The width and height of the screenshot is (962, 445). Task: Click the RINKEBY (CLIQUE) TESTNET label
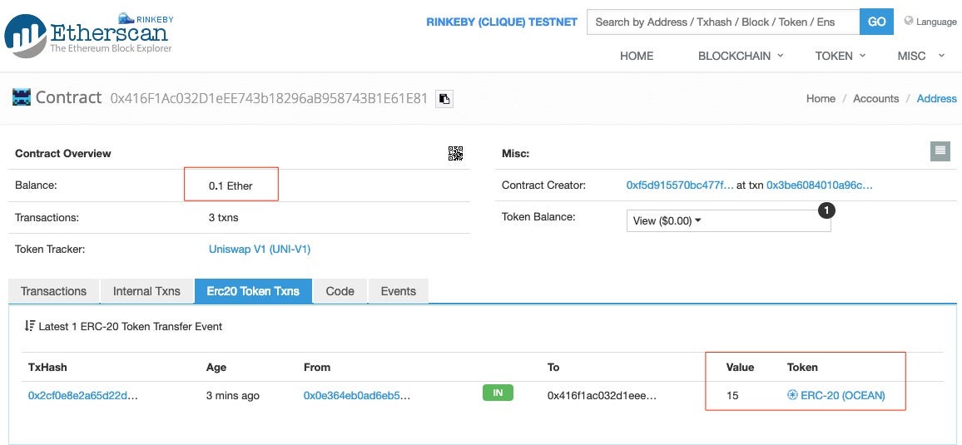502,22
